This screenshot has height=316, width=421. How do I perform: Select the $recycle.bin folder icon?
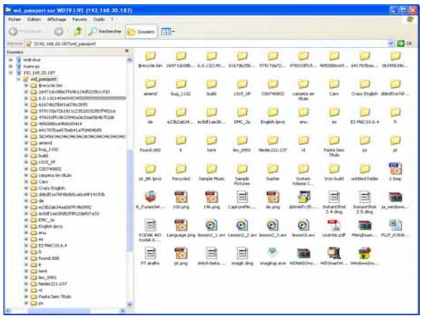pos(151,59)
